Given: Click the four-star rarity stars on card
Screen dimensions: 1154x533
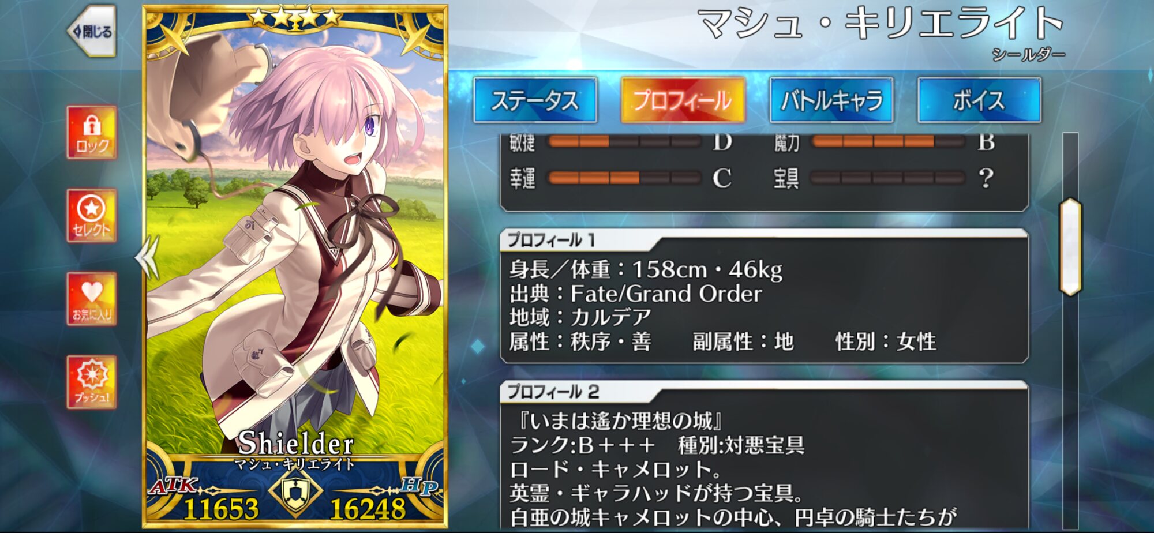Looking at the screenshot, I should click(295, 17).
